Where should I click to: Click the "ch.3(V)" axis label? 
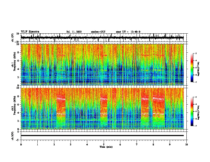(13, 136)
